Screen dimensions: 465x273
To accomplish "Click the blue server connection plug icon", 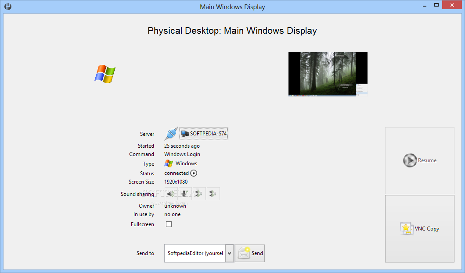I will coord(171,134).
